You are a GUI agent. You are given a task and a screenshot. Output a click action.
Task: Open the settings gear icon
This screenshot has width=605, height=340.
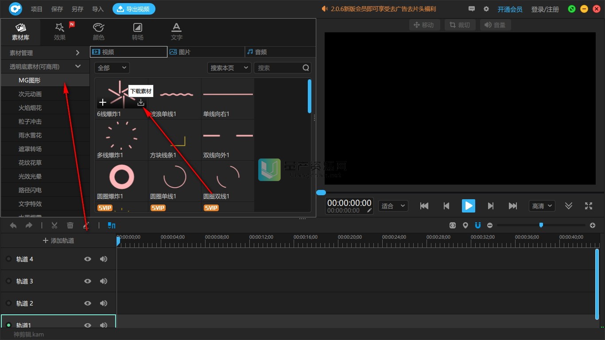point(486,9)
